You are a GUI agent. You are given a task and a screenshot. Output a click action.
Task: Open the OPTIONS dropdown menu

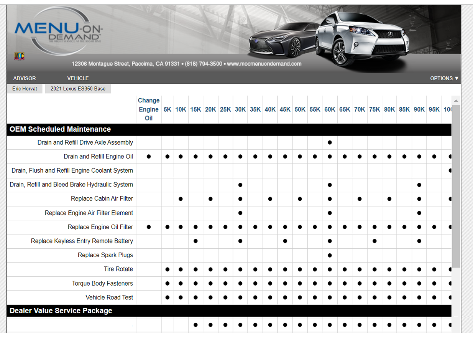coord(444,78)
